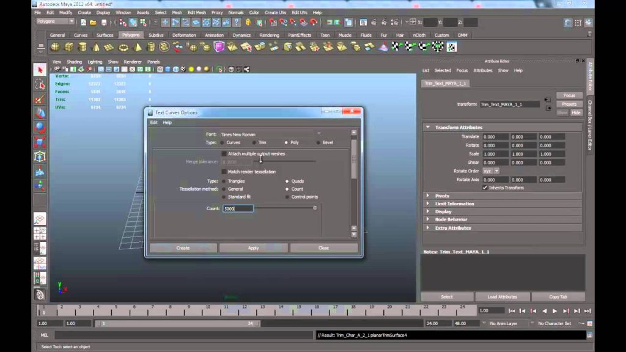The height and width of the screenshot is (352, 626).
Task: Select Bevel type radio button
Action: pyautogui.click(x=318, y=142)
